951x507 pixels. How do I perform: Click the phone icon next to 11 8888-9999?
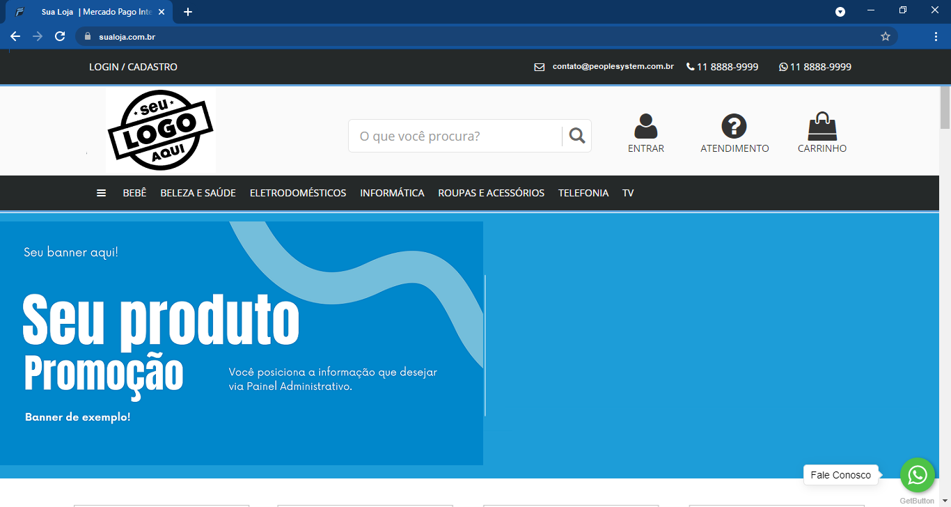point(690,66)
